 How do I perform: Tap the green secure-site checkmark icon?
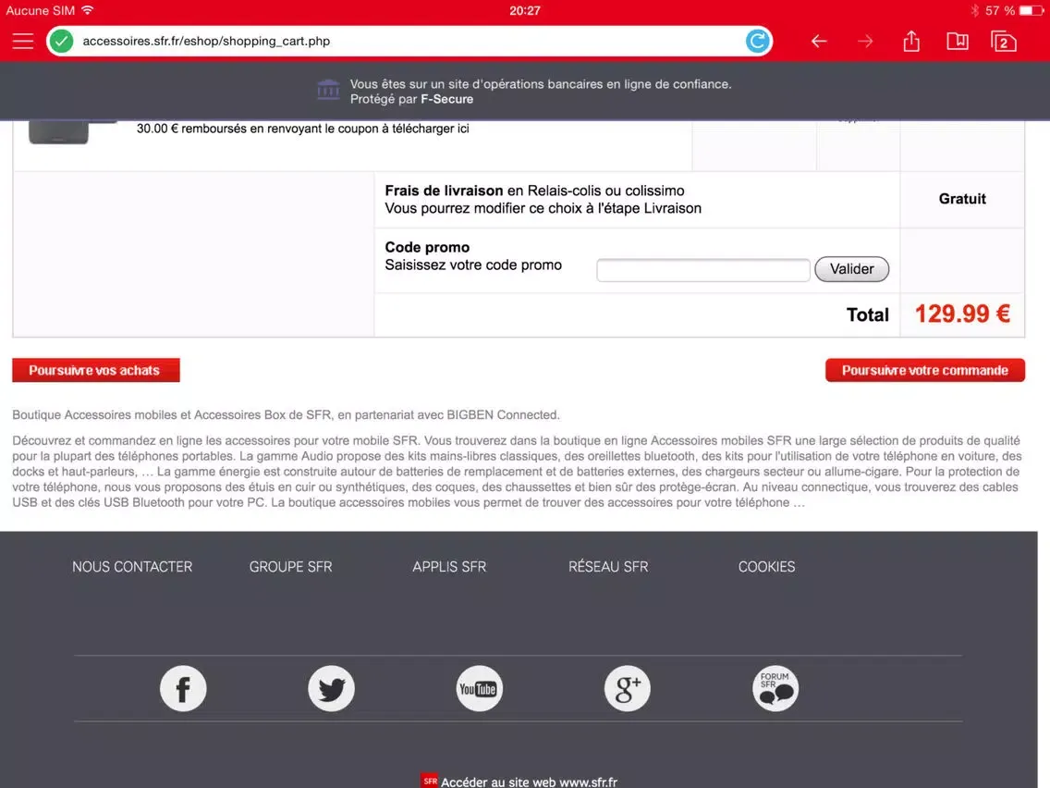pyautogui.click(x=62, y=42)
